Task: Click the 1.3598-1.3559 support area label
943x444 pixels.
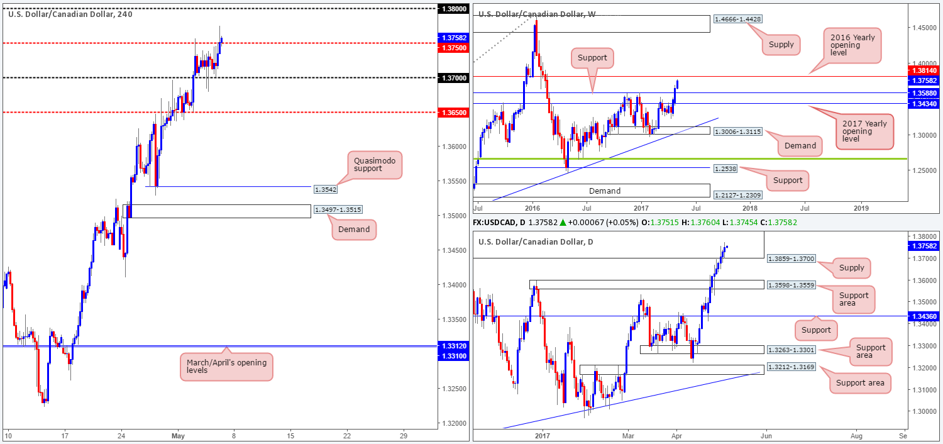Action: click(x=791, y=284)
